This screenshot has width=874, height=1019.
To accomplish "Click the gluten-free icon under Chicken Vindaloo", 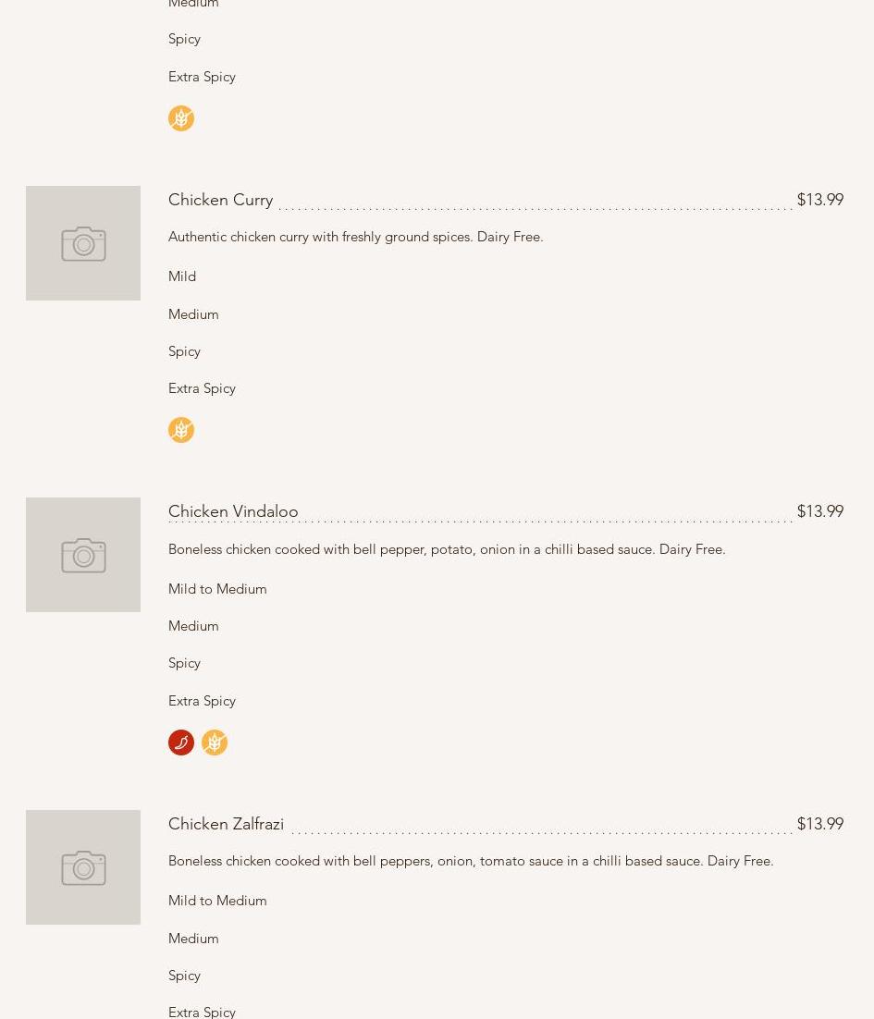I will coord(215,743).
